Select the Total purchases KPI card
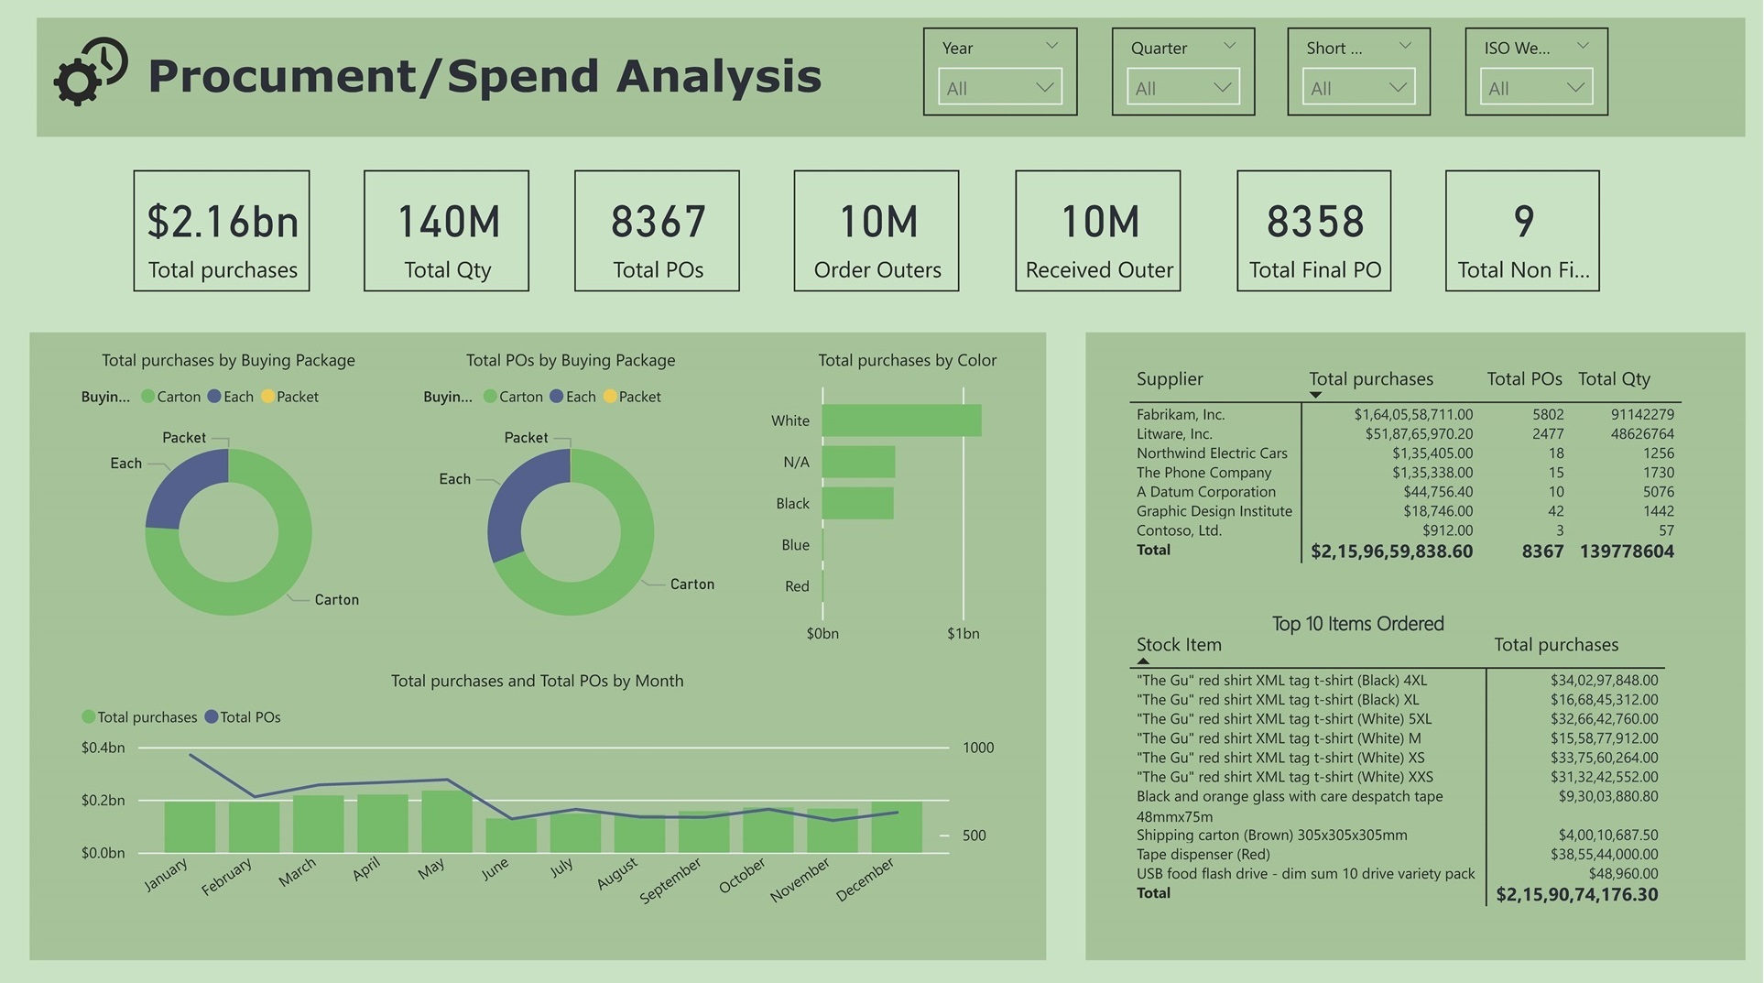 coord(222,231)
